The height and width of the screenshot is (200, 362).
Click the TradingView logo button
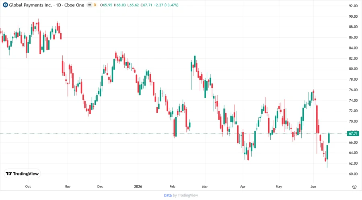[x=23, y=174]
